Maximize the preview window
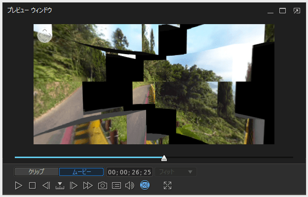The width and height of the screenshot is (308, 197). (x=282, y=10)
